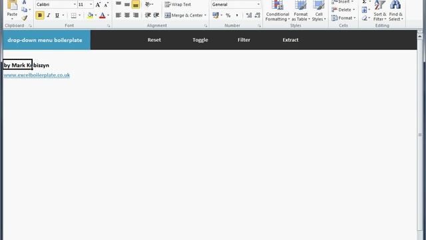Open Find & Select menu
The height and width of the screenshot is (240, 426).
396,11
